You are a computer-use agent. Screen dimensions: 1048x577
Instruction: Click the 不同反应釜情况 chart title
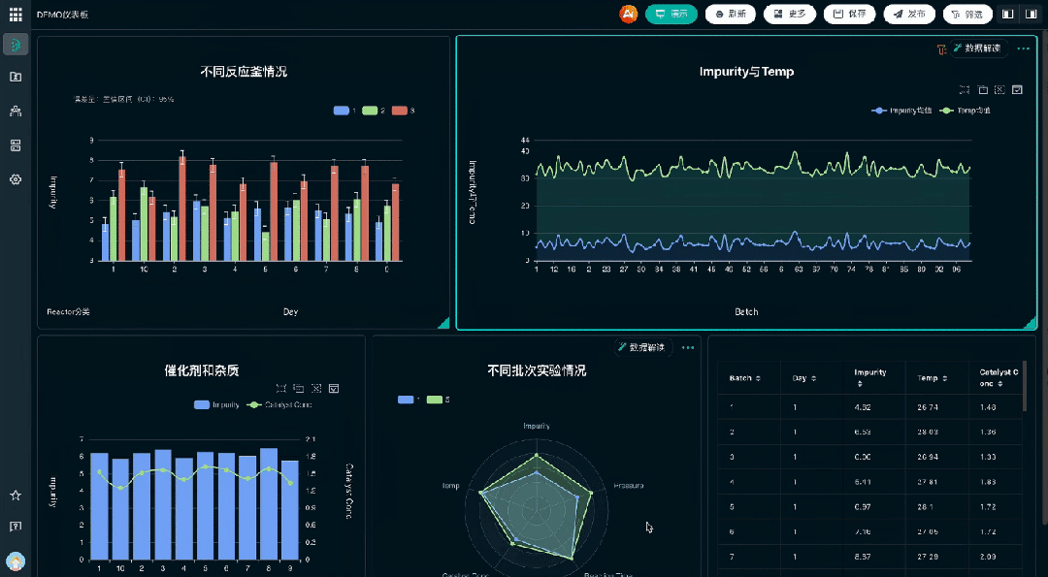pyautogui.click(x=244, y=72)
